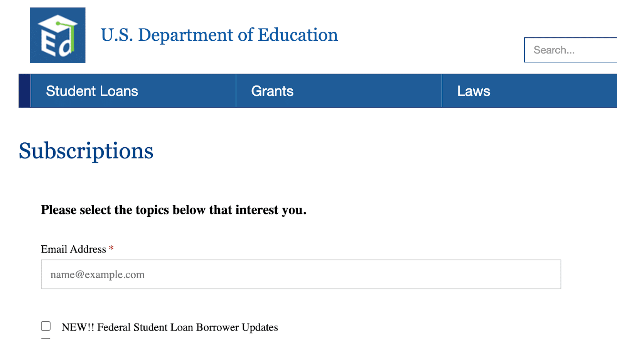Click the white "Ed" letters inside the logo
The width and height of the screenshot is (617, 339).
tap(57, 43)
